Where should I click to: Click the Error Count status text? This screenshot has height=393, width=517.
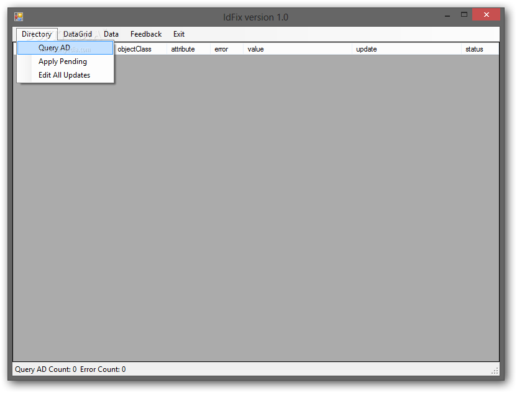tap(103, 369)
